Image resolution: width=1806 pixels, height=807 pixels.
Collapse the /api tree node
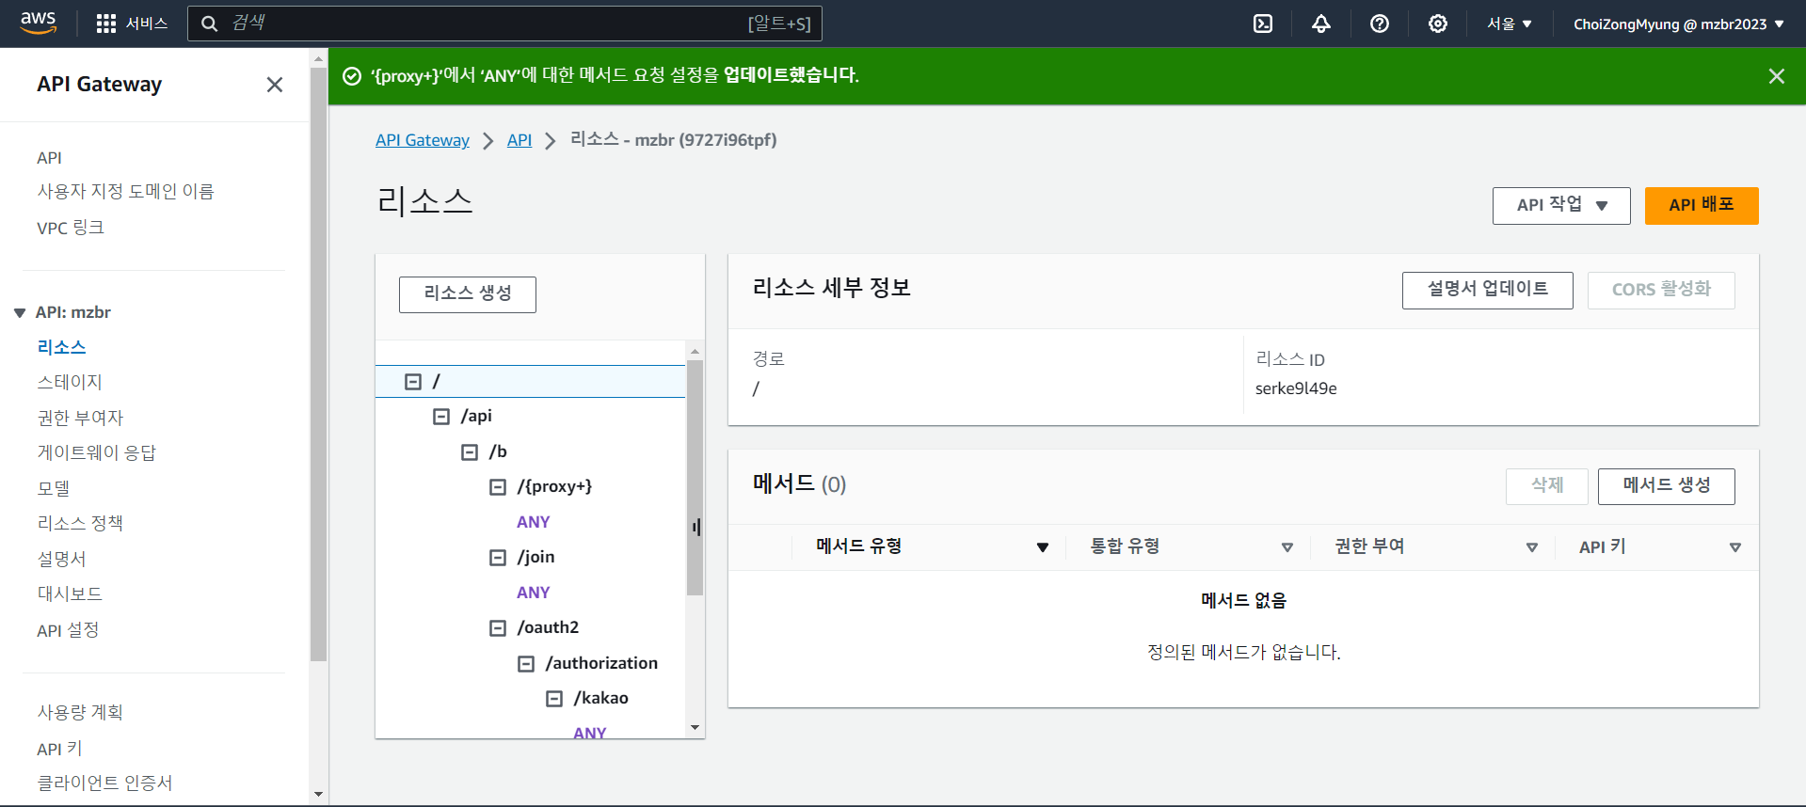click(x=440, y=416)
